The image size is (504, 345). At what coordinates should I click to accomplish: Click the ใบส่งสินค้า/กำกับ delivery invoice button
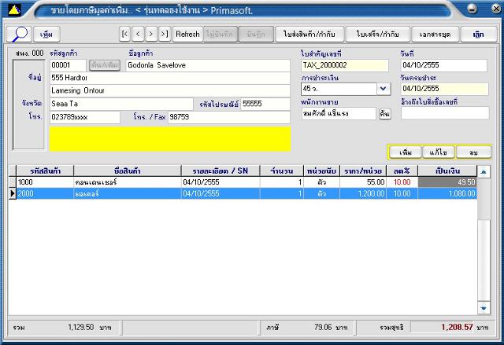click(x=309, y=35)
